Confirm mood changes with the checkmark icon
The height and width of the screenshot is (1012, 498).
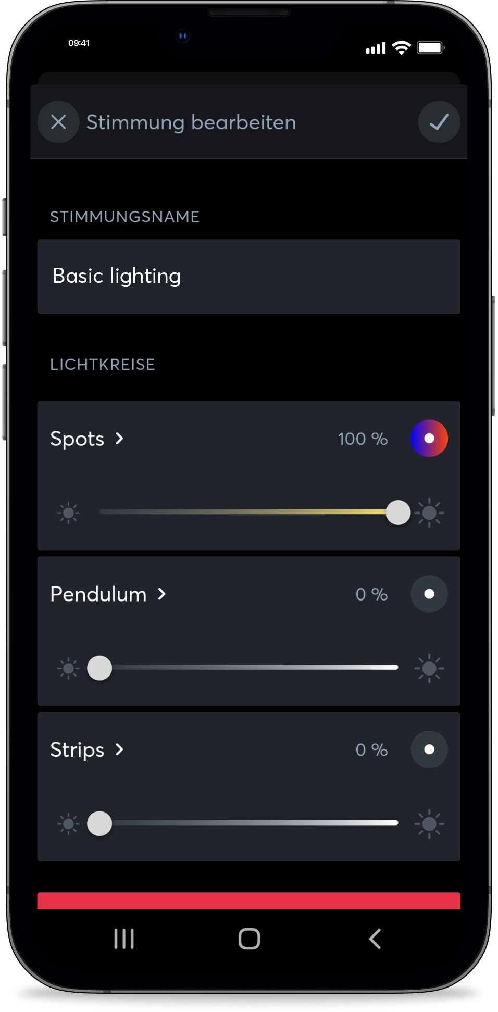click(439, 122)
